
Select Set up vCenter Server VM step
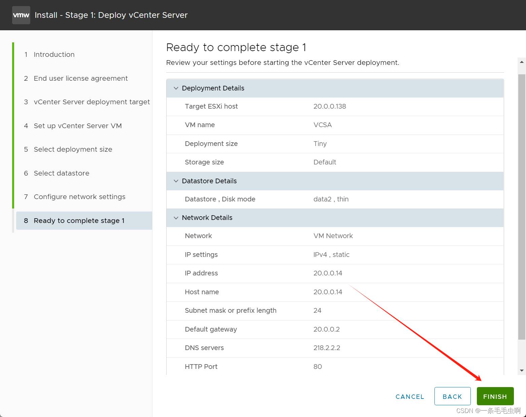point(77,126)
